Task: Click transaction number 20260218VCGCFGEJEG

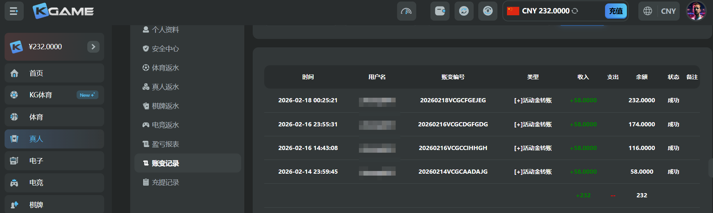Action: [x=453, y=100]
